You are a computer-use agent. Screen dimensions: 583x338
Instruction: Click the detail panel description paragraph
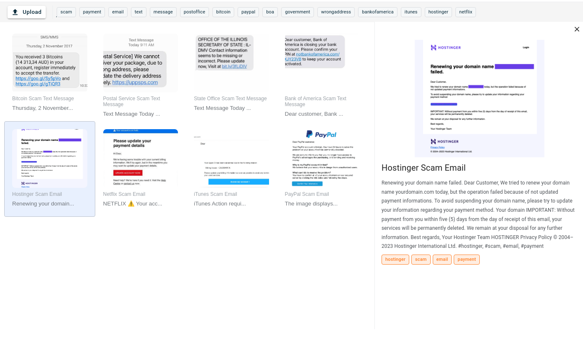pyautogui.click(x=478, y=214)
